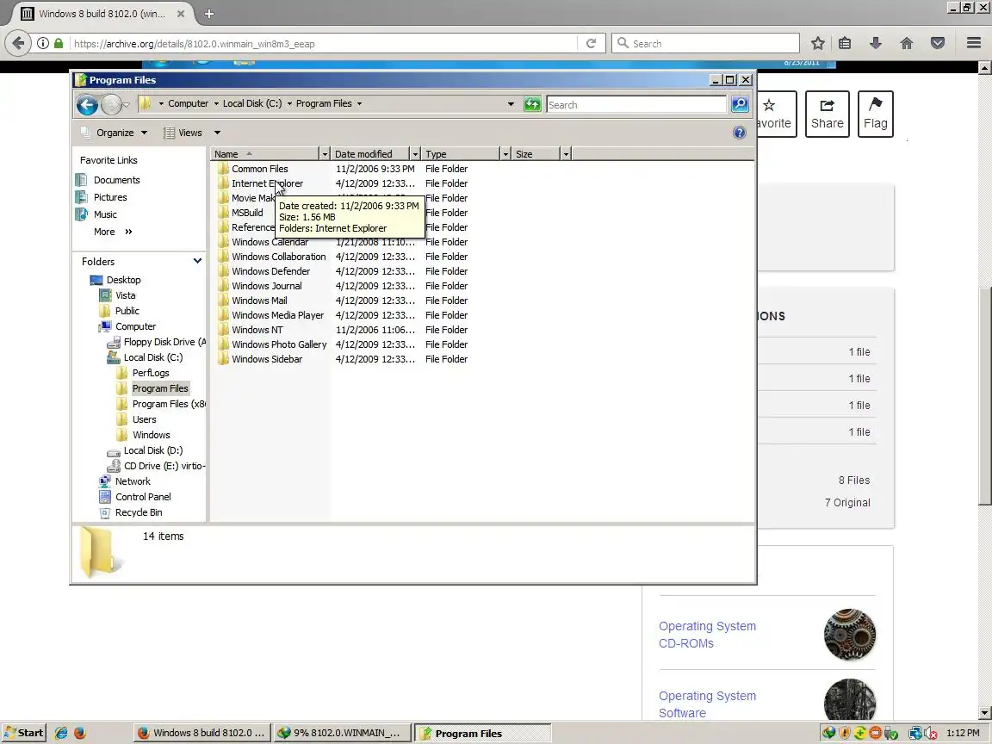The image size is (992, 744).
Task: Collapse the Folders pane chevron
Action: pos(197,261)
